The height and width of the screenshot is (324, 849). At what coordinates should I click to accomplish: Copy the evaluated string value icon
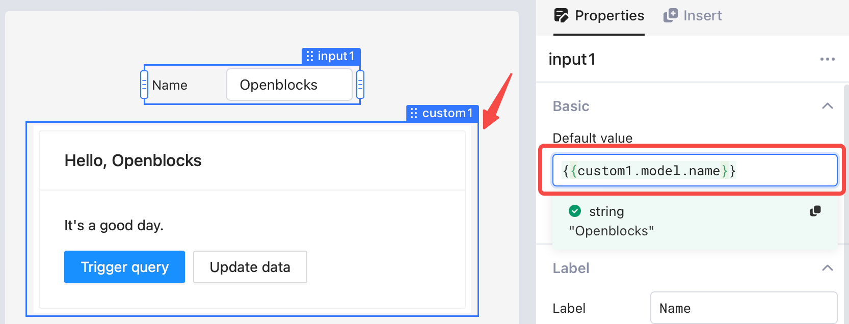815,211
